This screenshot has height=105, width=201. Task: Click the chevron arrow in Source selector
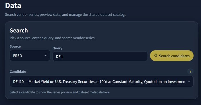[x=46, y=55]
